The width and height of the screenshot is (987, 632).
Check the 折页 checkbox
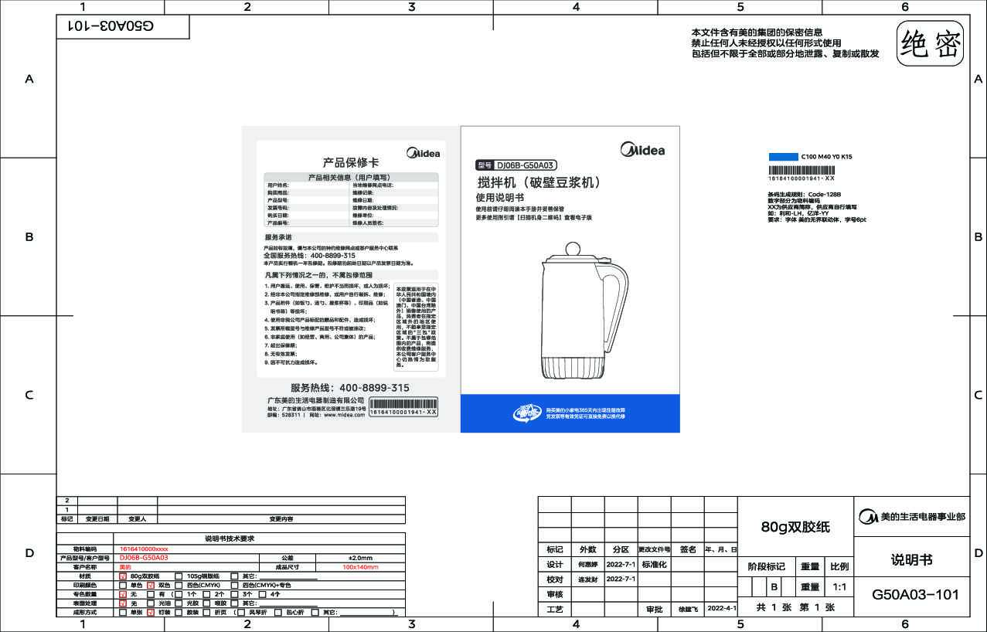[x=206, y=612]
